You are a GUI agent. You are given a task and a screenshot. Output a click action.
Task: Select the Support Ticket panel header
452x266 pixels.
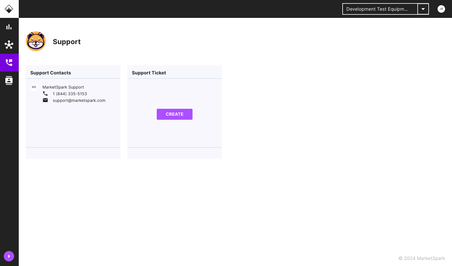pos(149,73)
